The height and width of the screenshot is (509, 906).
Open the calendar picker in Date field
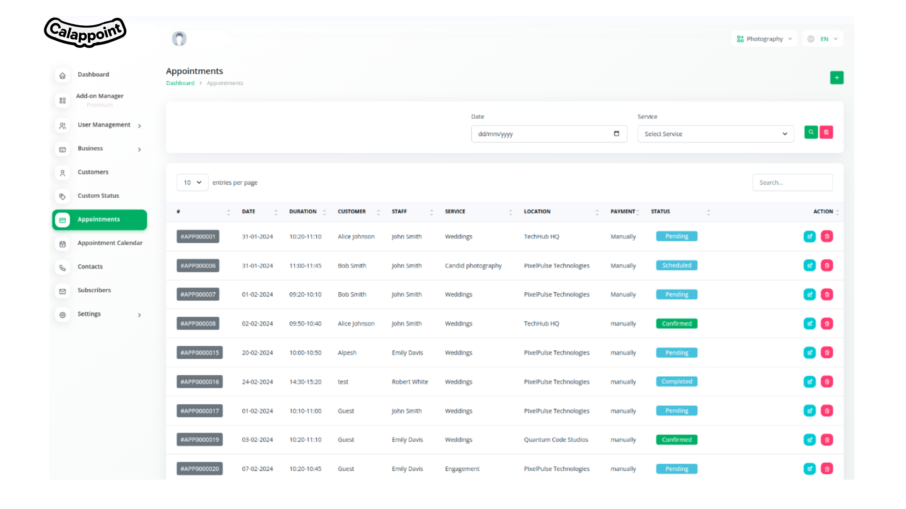pyautogui.click(x=616, y=134)
